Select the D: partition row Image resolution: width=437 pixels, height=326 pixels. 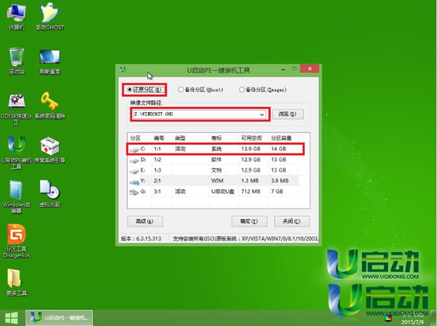click(215, 159)
